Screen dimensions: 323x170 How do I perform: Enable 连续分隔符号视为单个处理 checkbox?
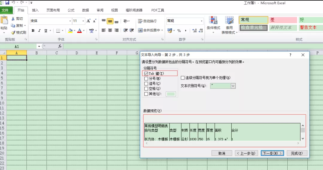click(x=183, y=78)
